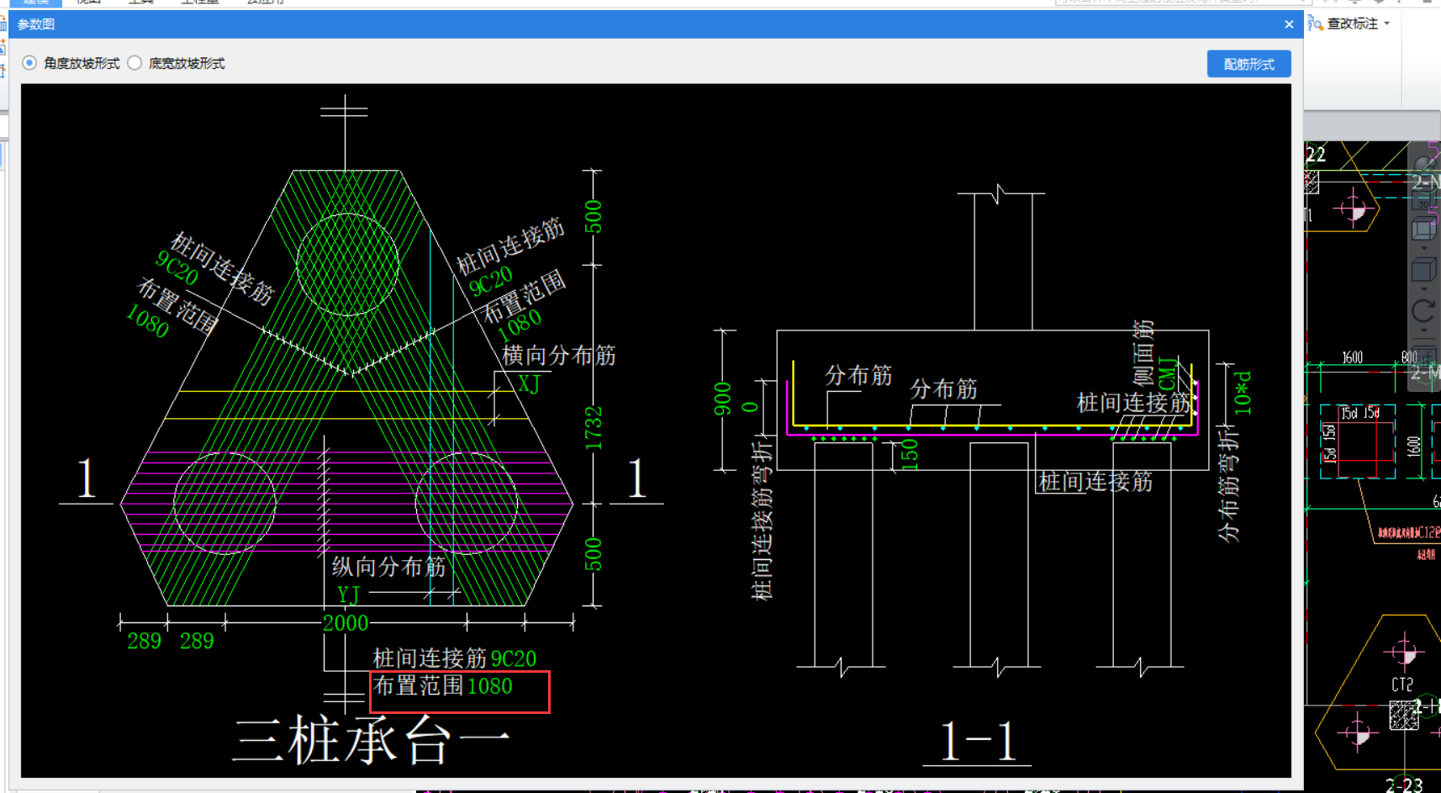1441x793 pixels.
Task: Click the 2-23 axis label in the background drawing
Action: [1404, 785]
